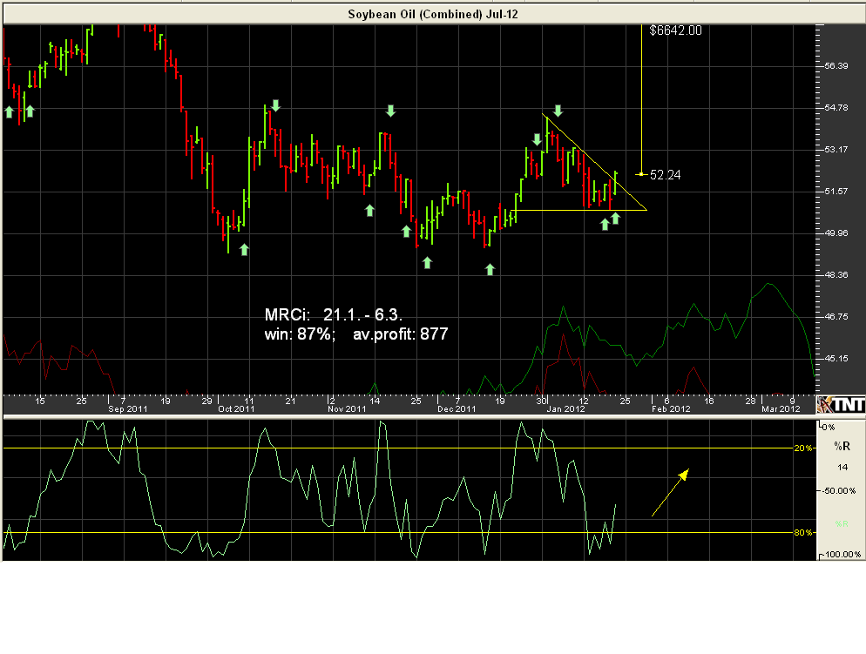Click the Sep 2011 date label
Screen dimensions: 866x654
click(127, 409)
